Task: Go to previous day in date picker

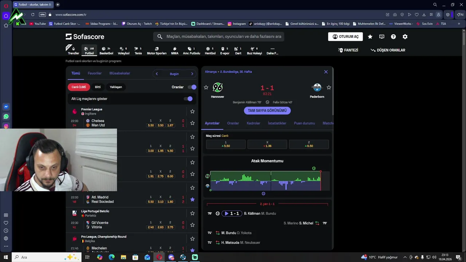Action: 157,74
